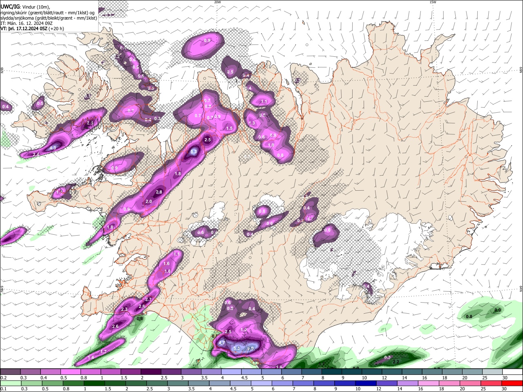Click the '1.7' value on the southwest streak

(x=103, y=352)
